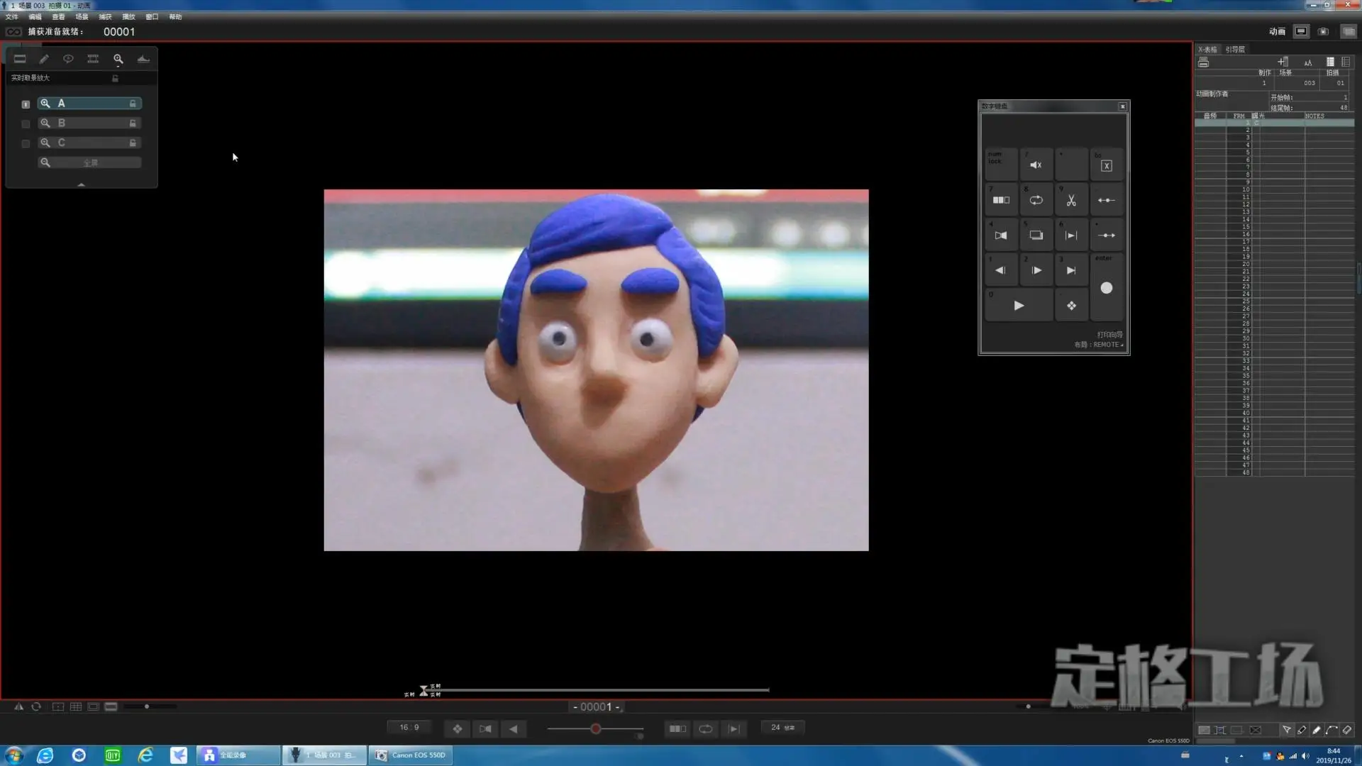The width and height of the screenshot is (1362, 766).
Task: Click the X-sheet add column icon
Action: pyautogui.click(x=1283, y=62)
